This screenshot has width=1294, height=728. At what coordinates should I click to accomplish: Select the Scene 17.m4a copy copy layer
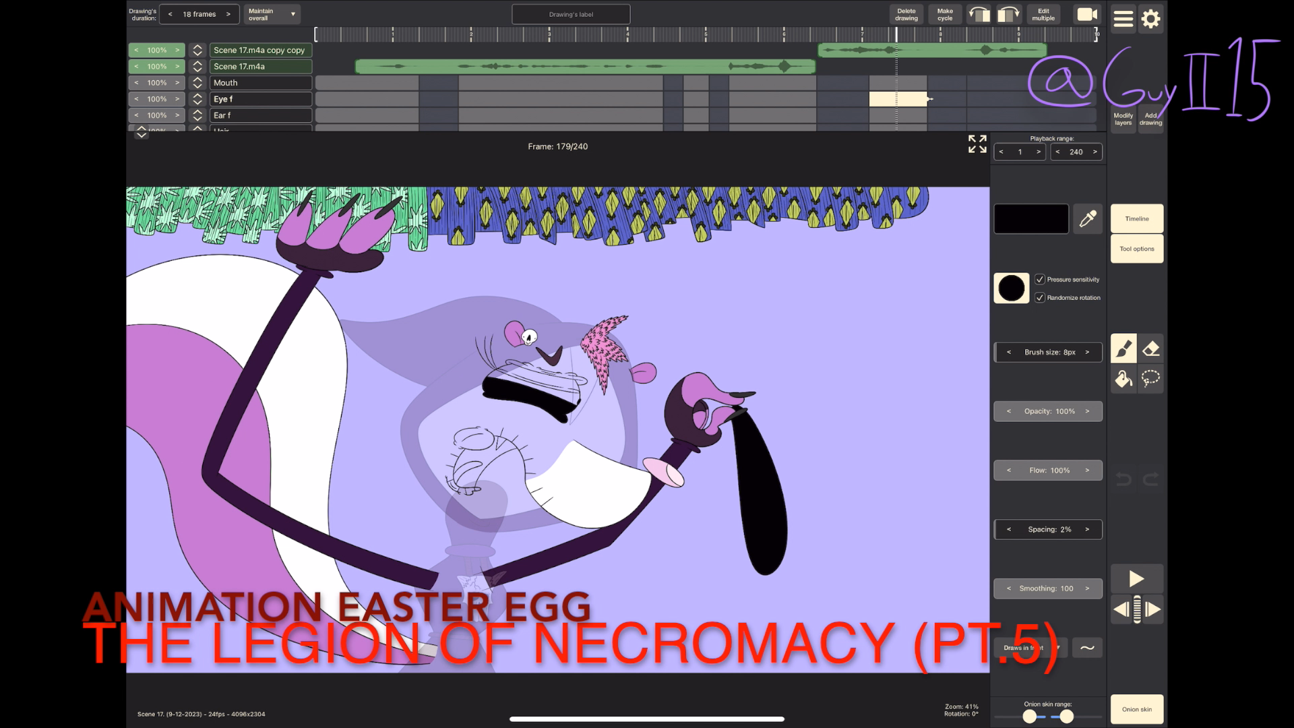(261, 50)
